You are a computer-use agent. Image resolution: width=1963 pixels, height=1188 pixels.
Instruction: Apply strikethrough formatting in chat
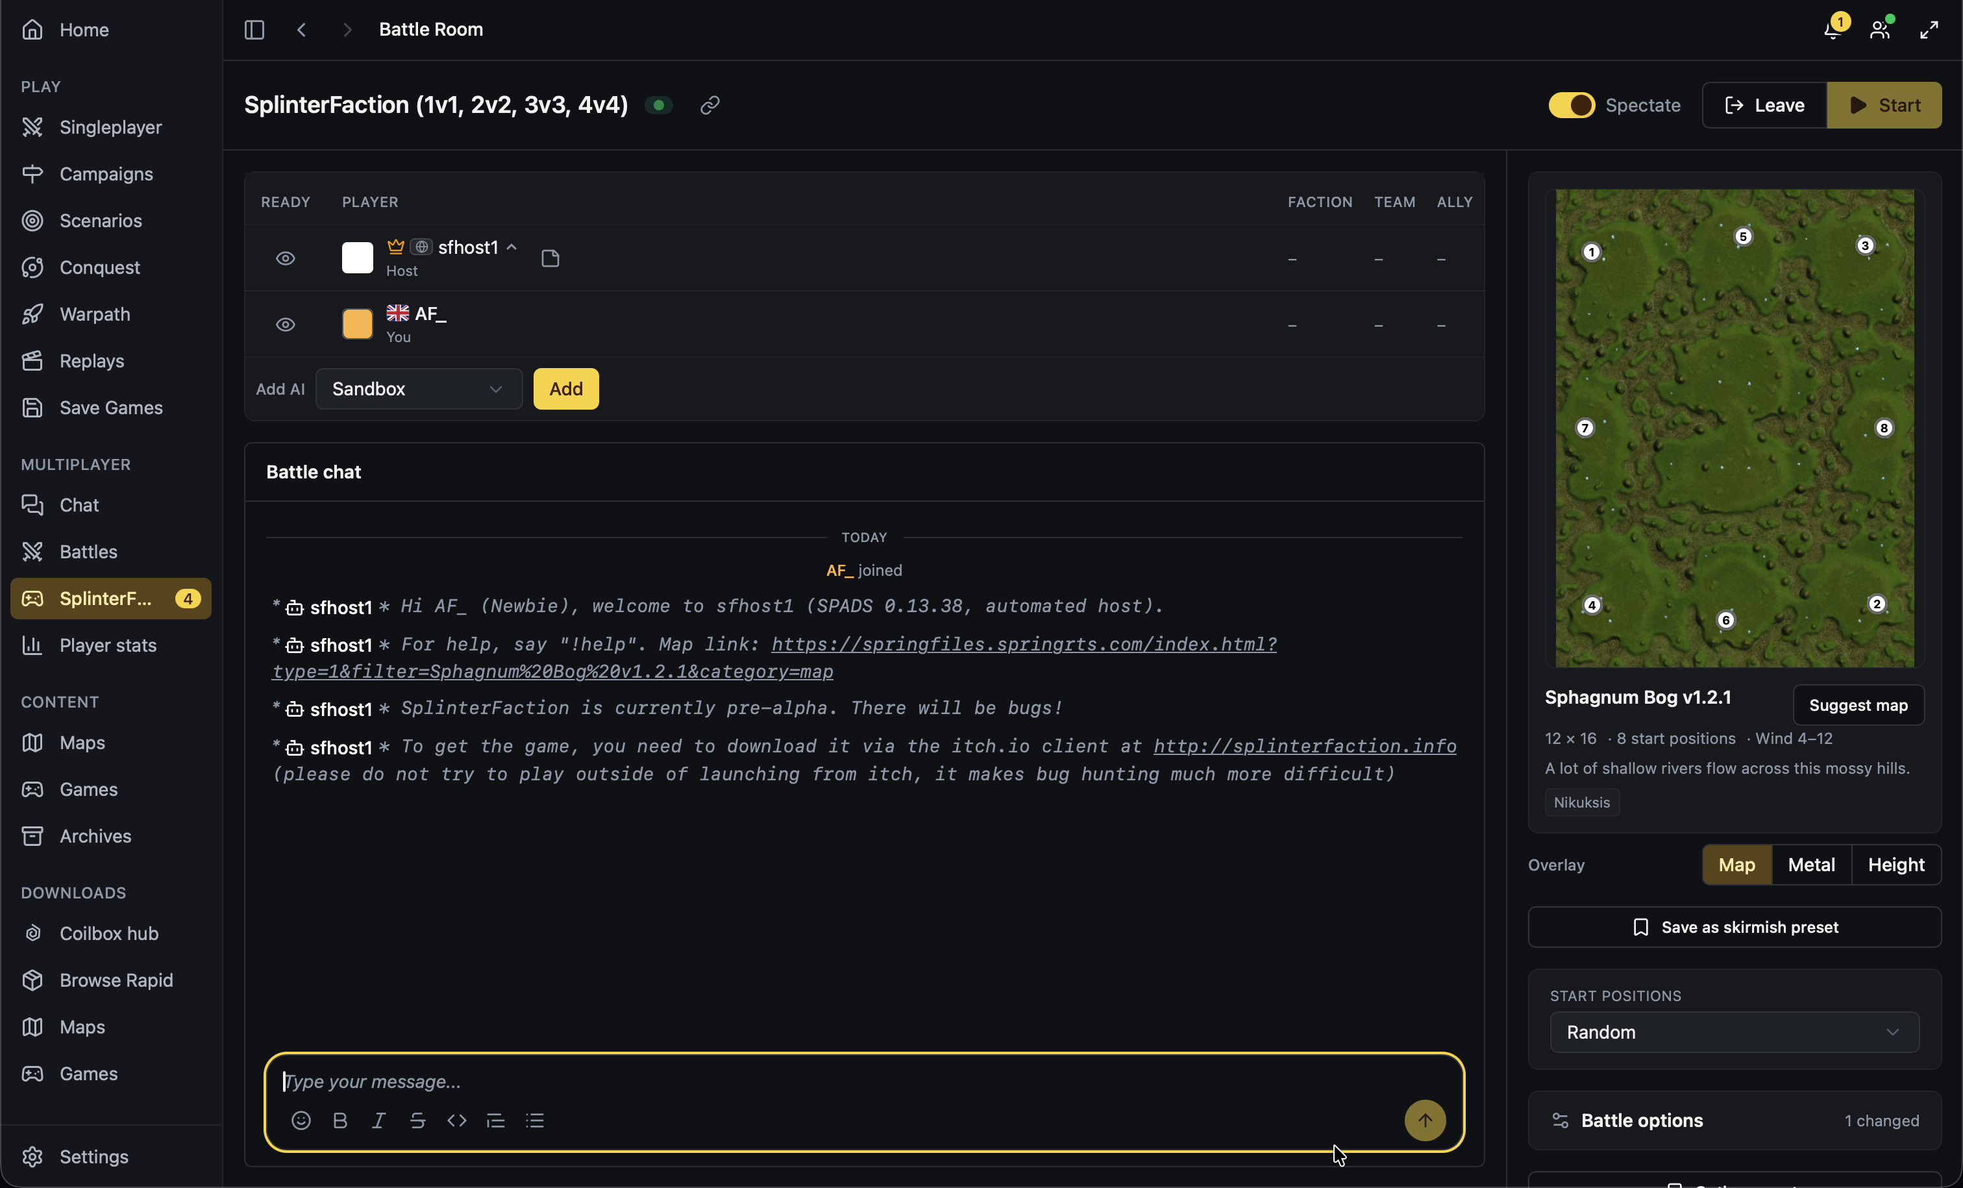pyautogui.click(x=417, y=1120)
